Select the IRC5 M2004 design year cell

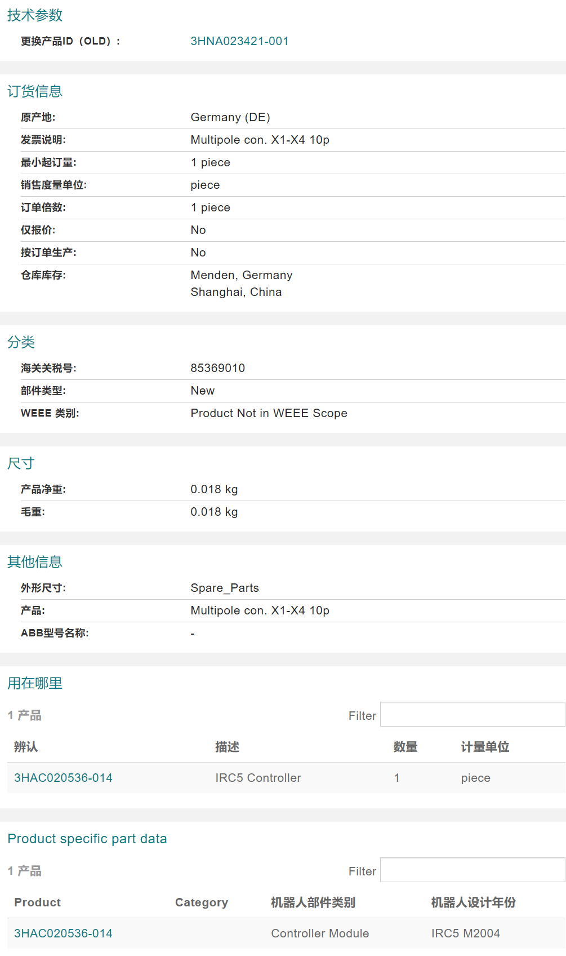[x=466, y=933]
